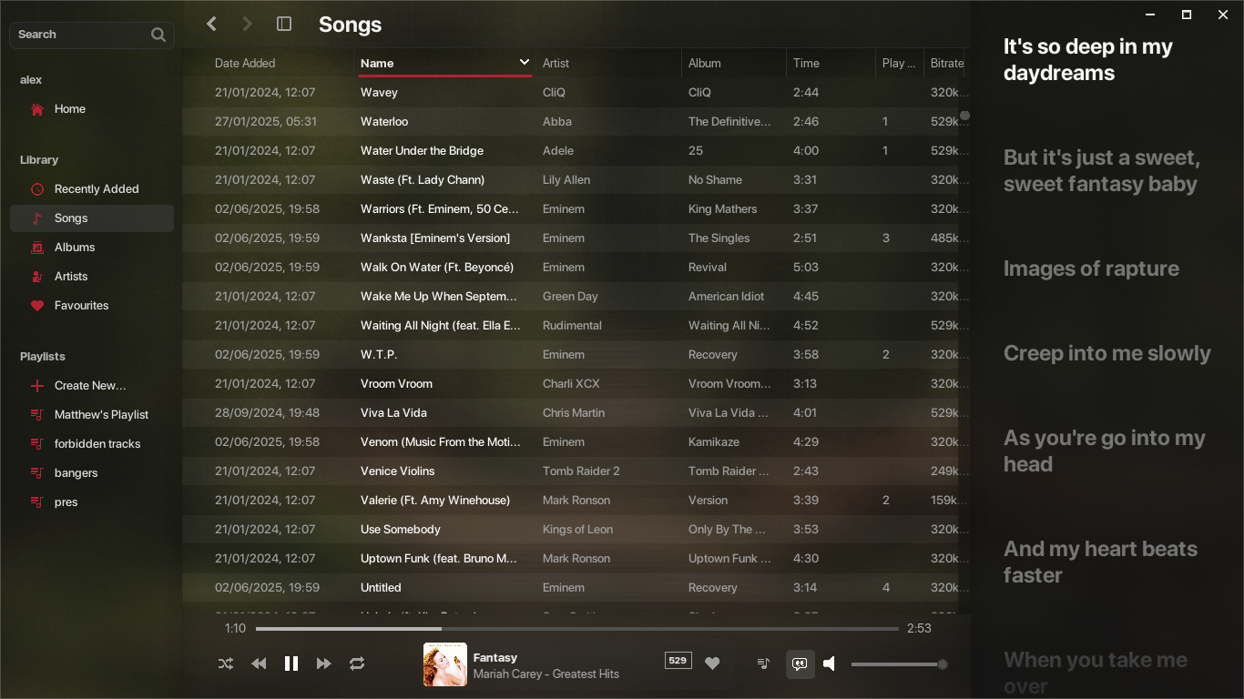Select the song Waterloo
The width and height of the screenshot is (1244, 699).
coord(384,122)
